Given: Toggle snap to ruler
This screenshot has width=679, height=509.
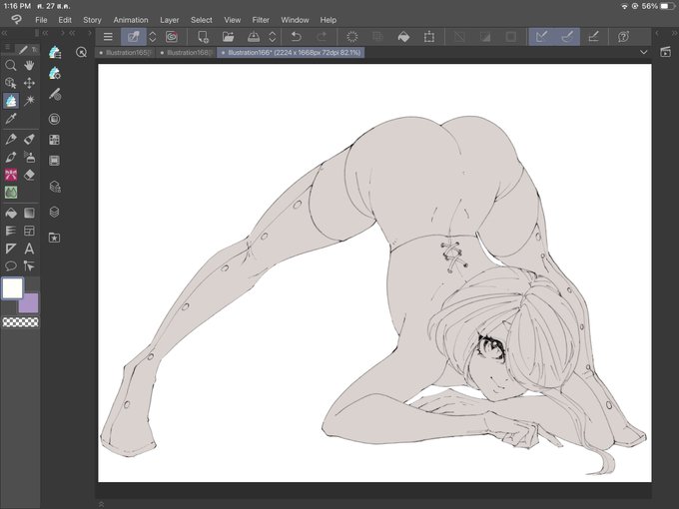Looking at the screenshot, I should pos(541,37).
